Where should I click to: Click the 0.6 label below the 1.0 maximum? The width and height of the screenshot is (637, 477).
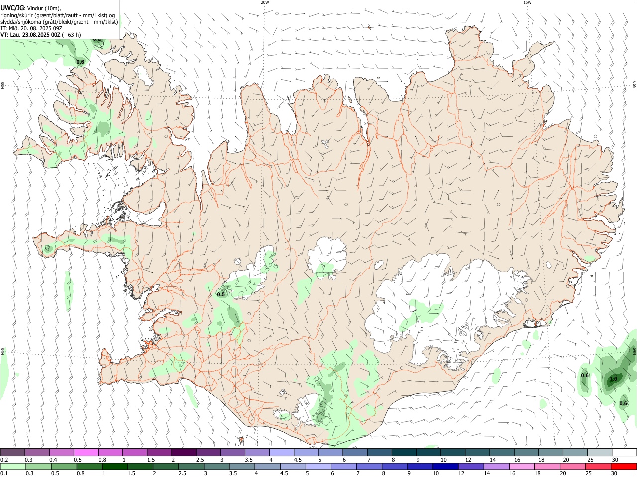tap(623, 403)
